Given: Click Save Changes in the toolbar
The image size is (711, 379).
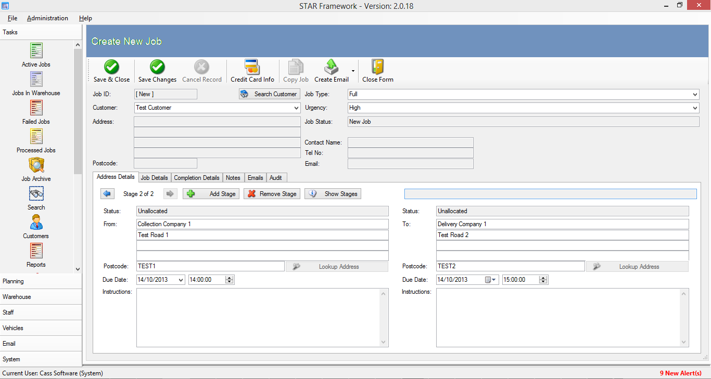Looking at the screenshot, I should pos(158,71).
